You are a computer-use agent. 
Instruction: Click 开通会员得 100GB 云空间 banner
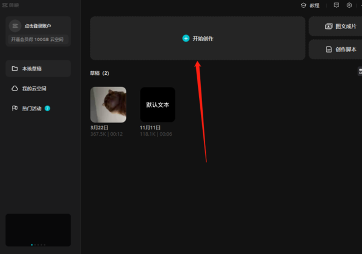click(38, 39)
